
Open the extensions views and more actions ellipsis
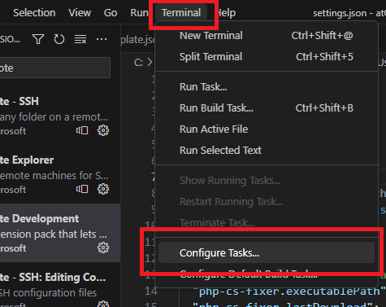[102, 39]
